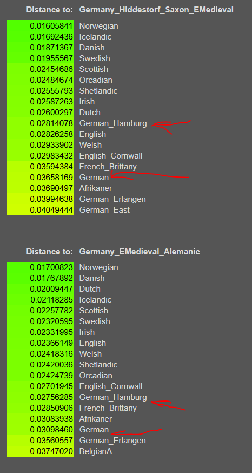Select Welsh in the second table
The height and width of the screenshot is (473, 252).
coord(90,354)
